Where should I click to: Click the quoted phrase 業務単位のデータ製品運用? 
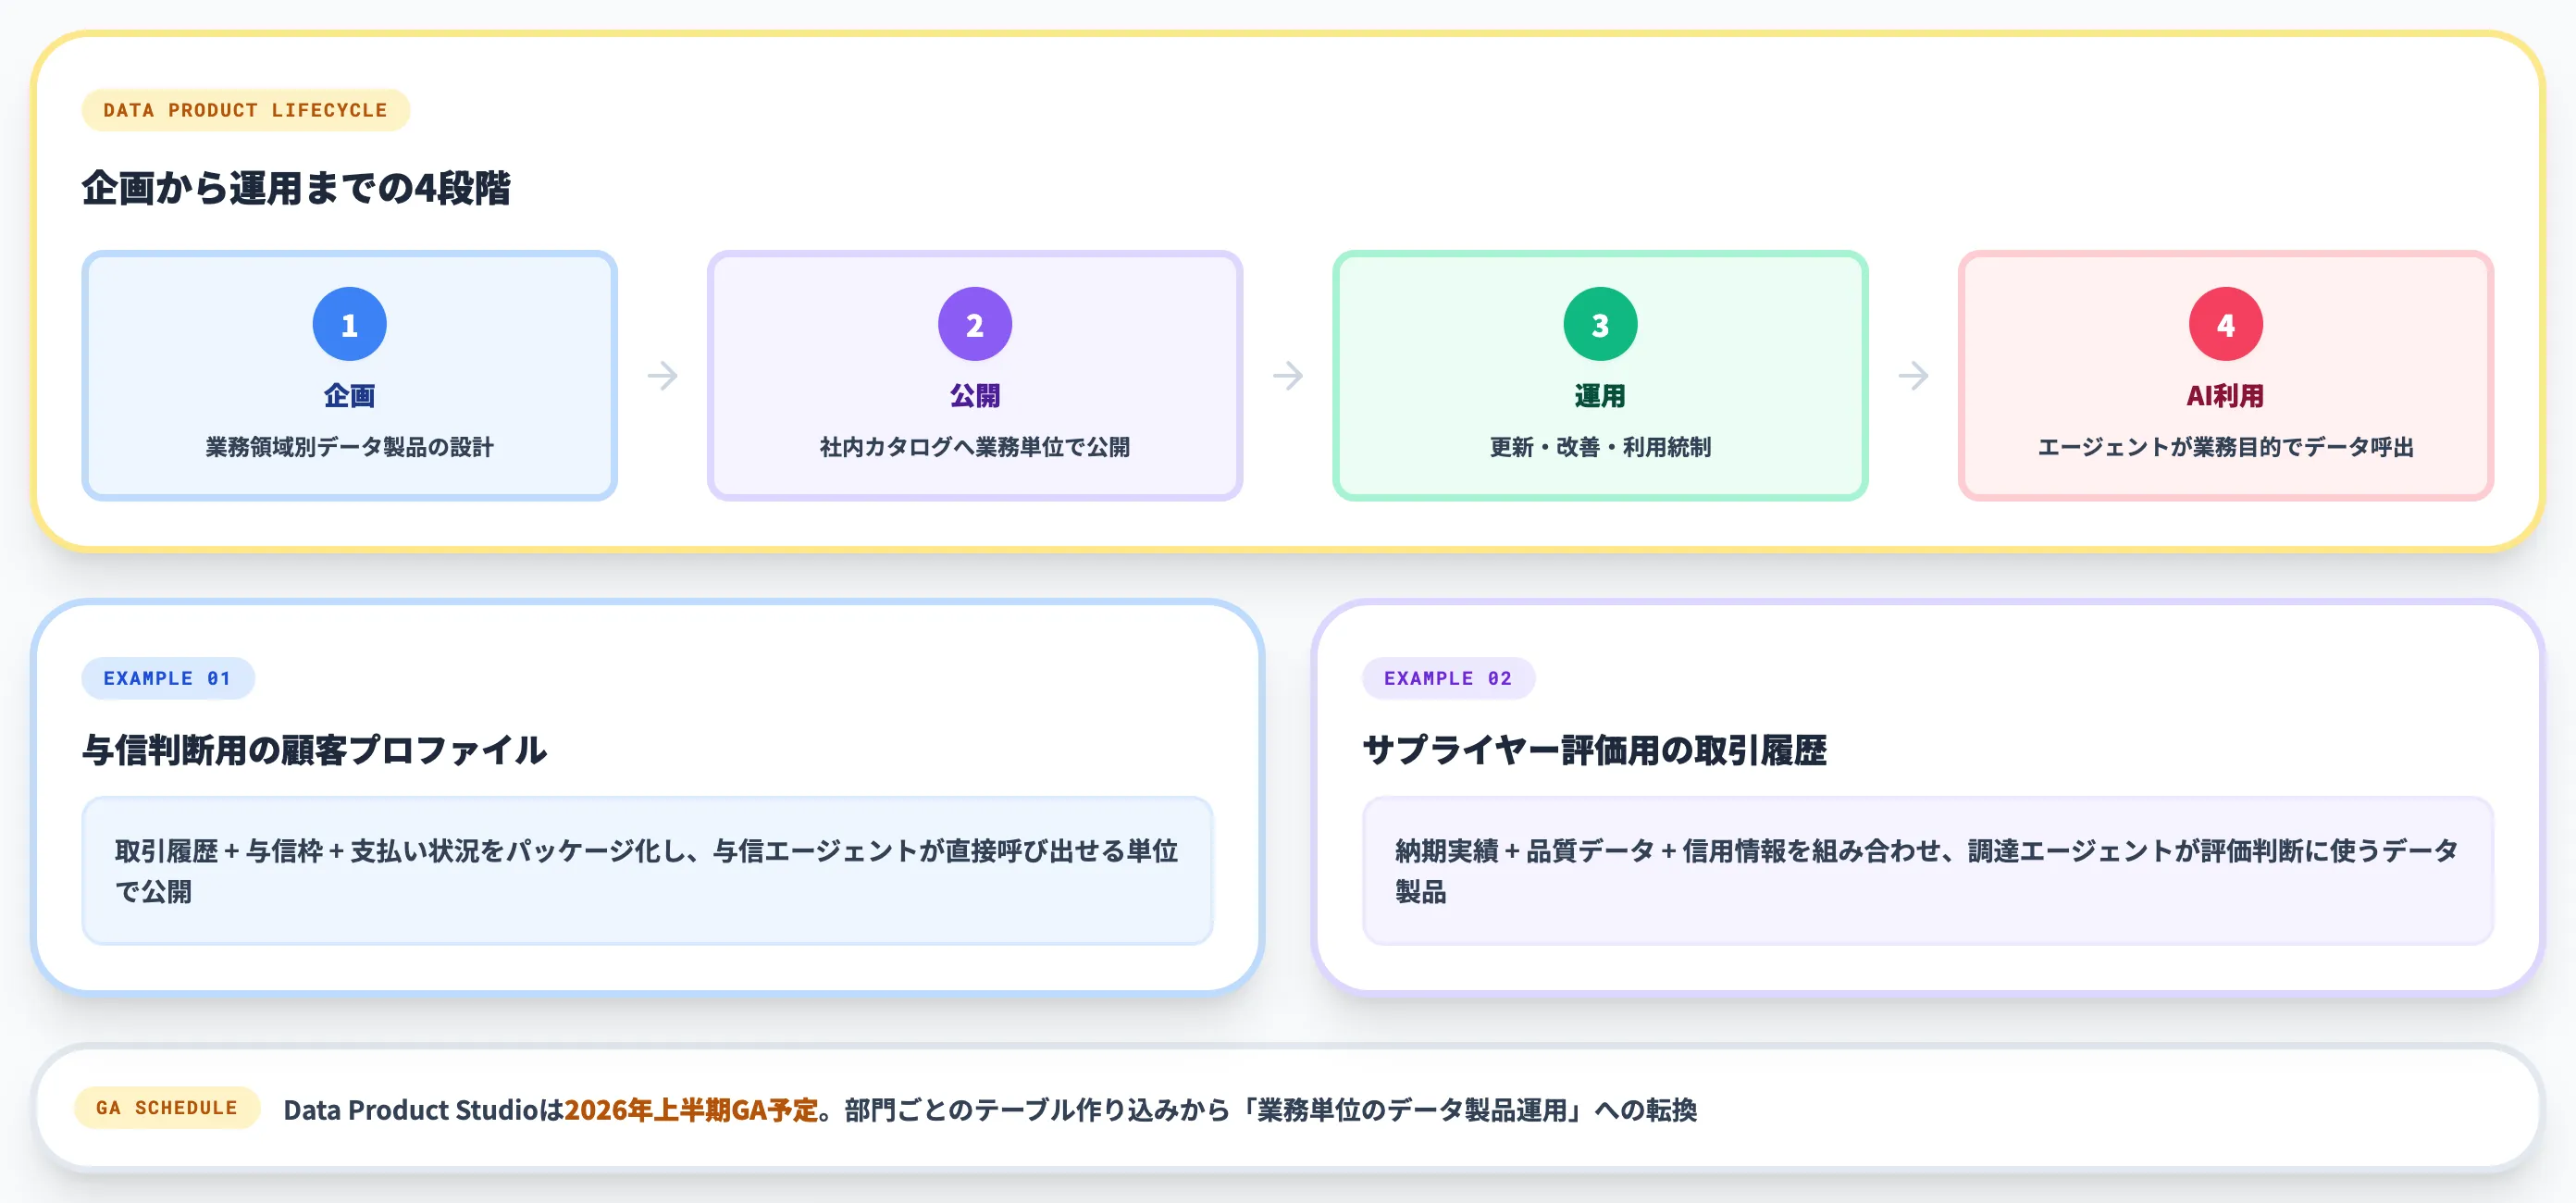(1411, 1109)
